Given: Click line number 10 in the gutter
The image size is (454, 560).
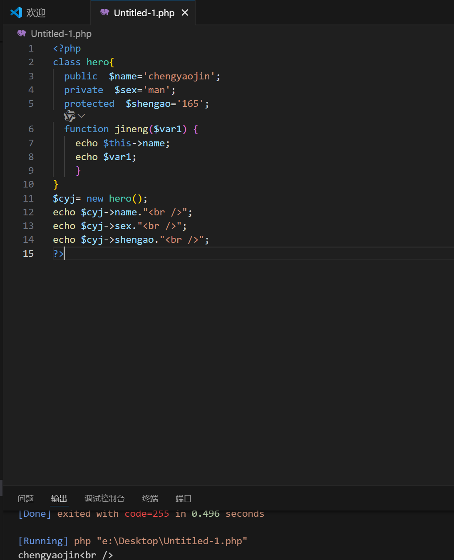Looking at the screenshot, I should (28, 185).
